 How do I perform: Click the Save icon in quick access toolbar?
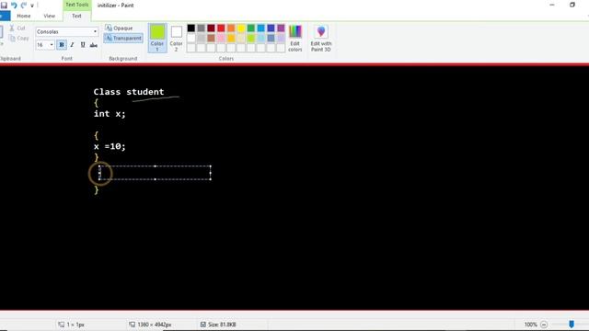point(4,6)
